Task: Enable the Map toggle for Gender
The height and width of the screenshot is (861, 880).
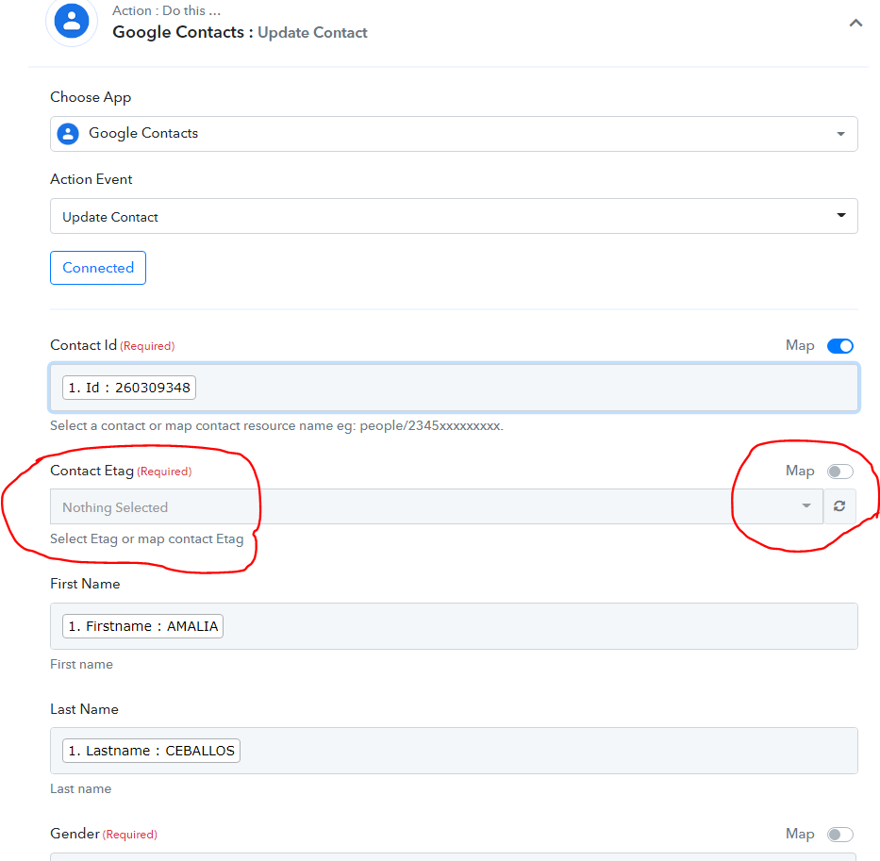Action: (x=839, y=835)
